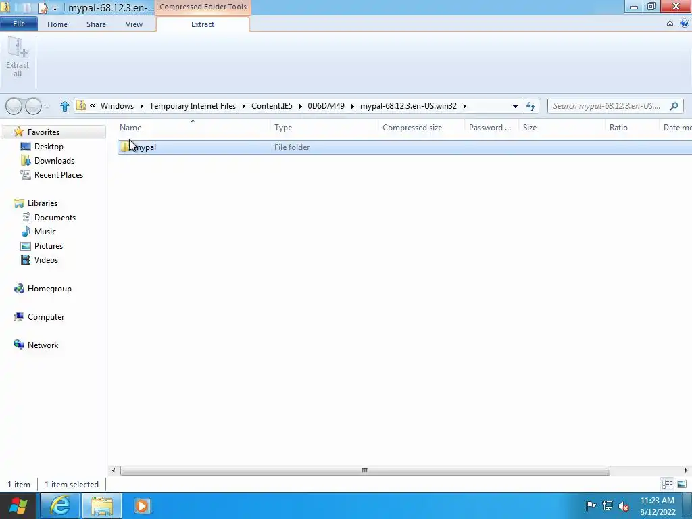Open Help with the question mark icon
Image resolution: width=692 pixels, height=519 pixels.
tap(685, 24)
